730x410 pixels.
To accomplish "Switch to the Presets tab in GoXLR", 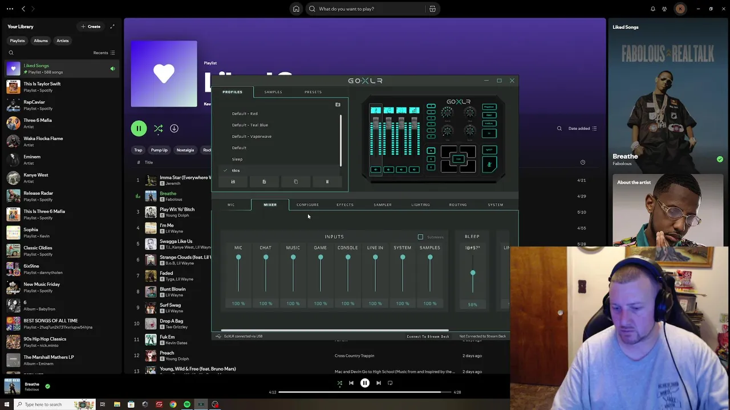I will point(313,92).
